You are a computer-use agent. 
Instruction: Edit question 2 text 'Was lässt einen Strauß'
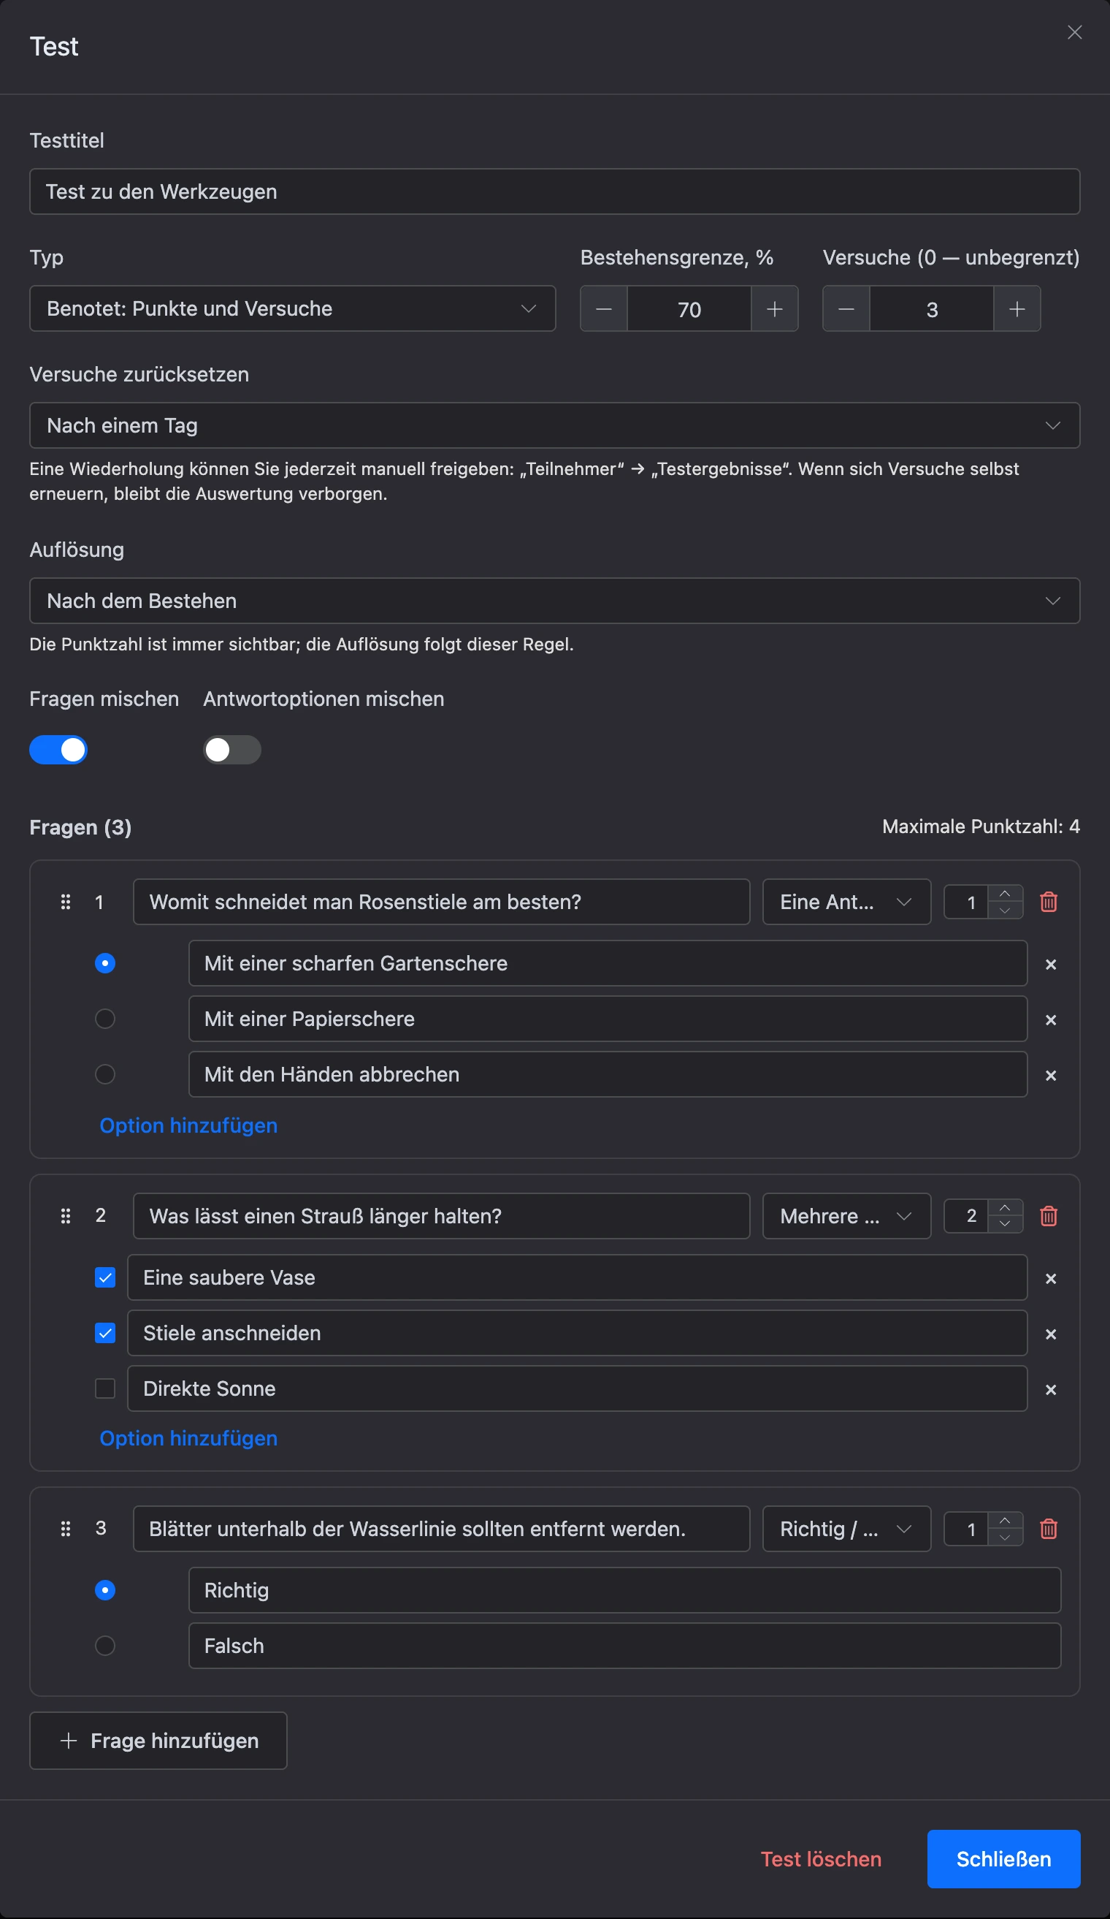[x=441, y=1215]
